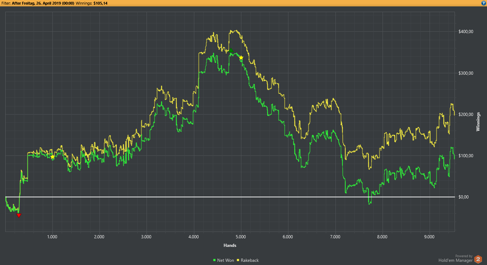Click the Hold'em Manager 2 logo badge
This screenshot has height=265, width=487.
(x=478, y=260)
